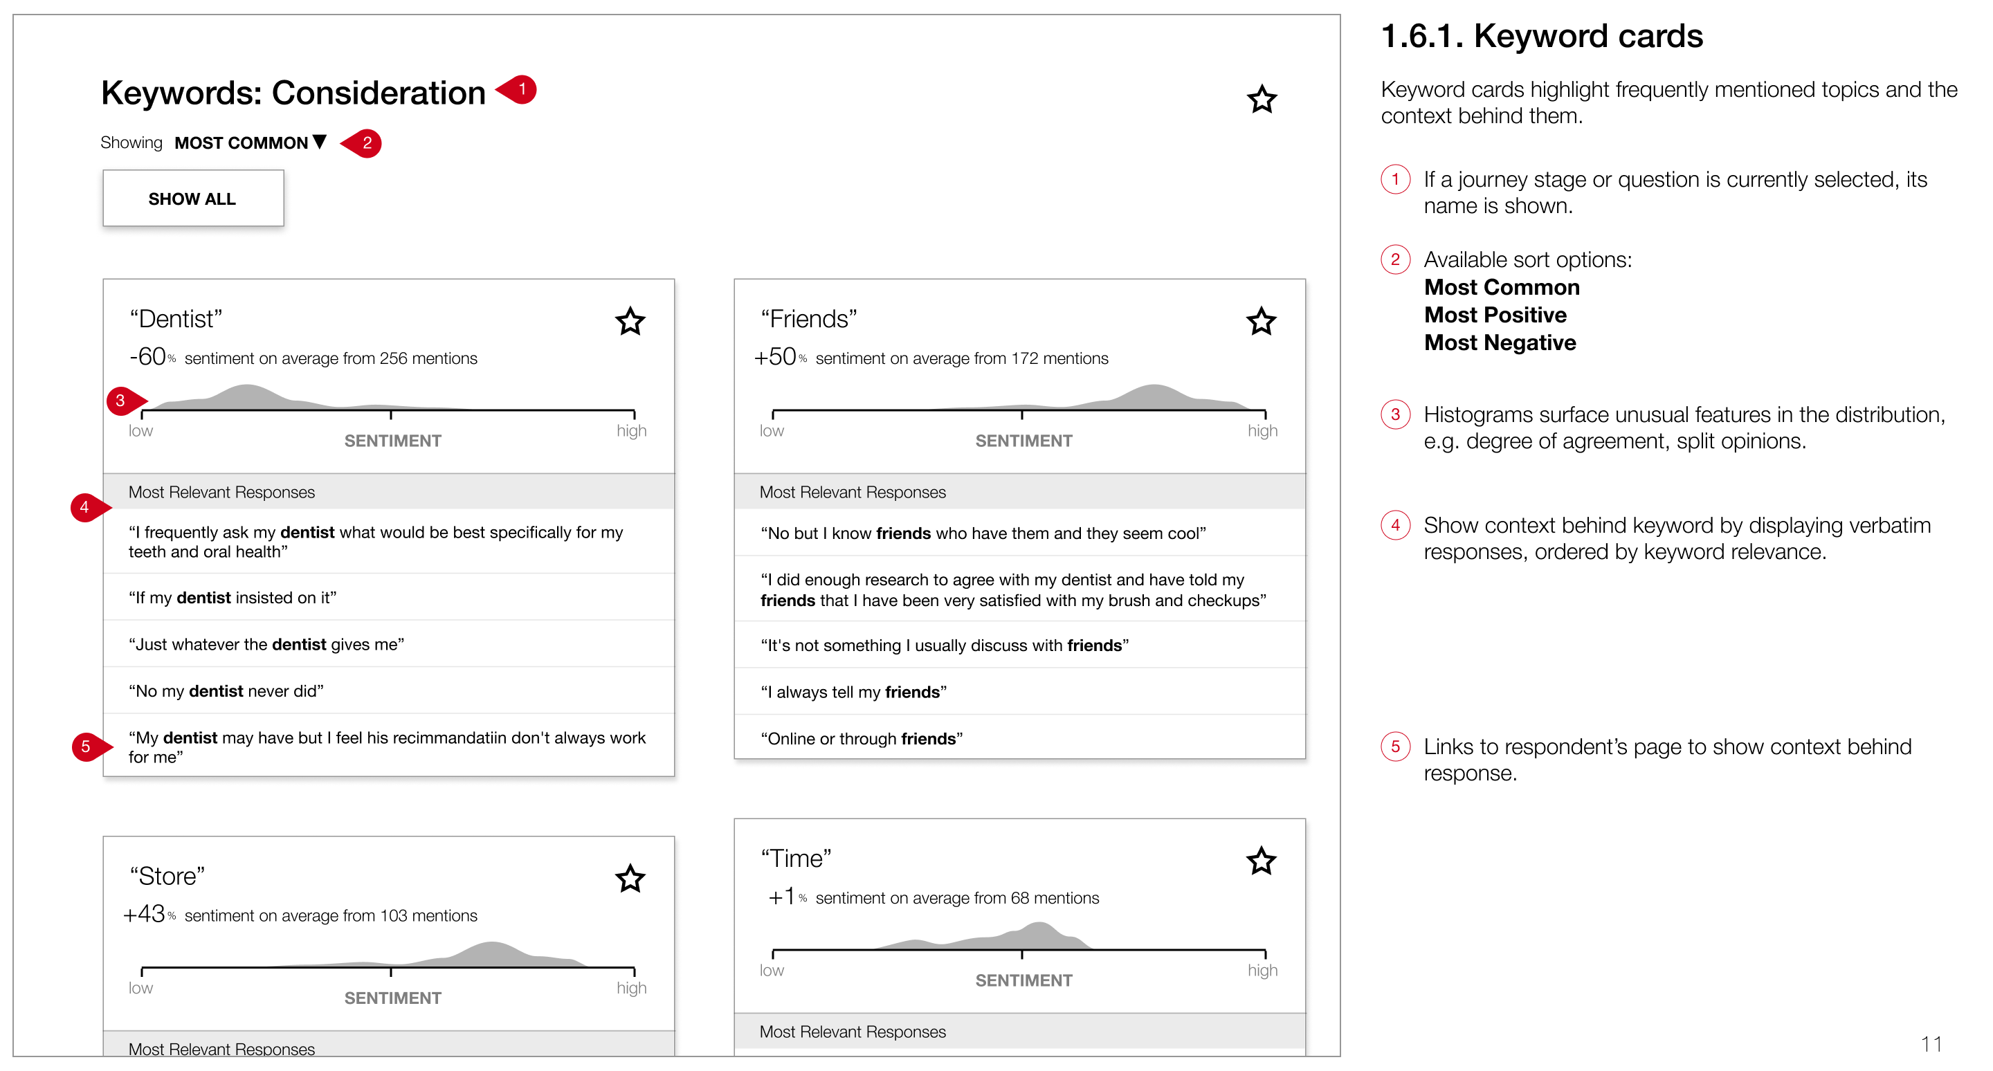The width and height of the screenshot is (1993, 1071).
Task: Open response "No my dentist never did"
Action: [x=388, y=690]
